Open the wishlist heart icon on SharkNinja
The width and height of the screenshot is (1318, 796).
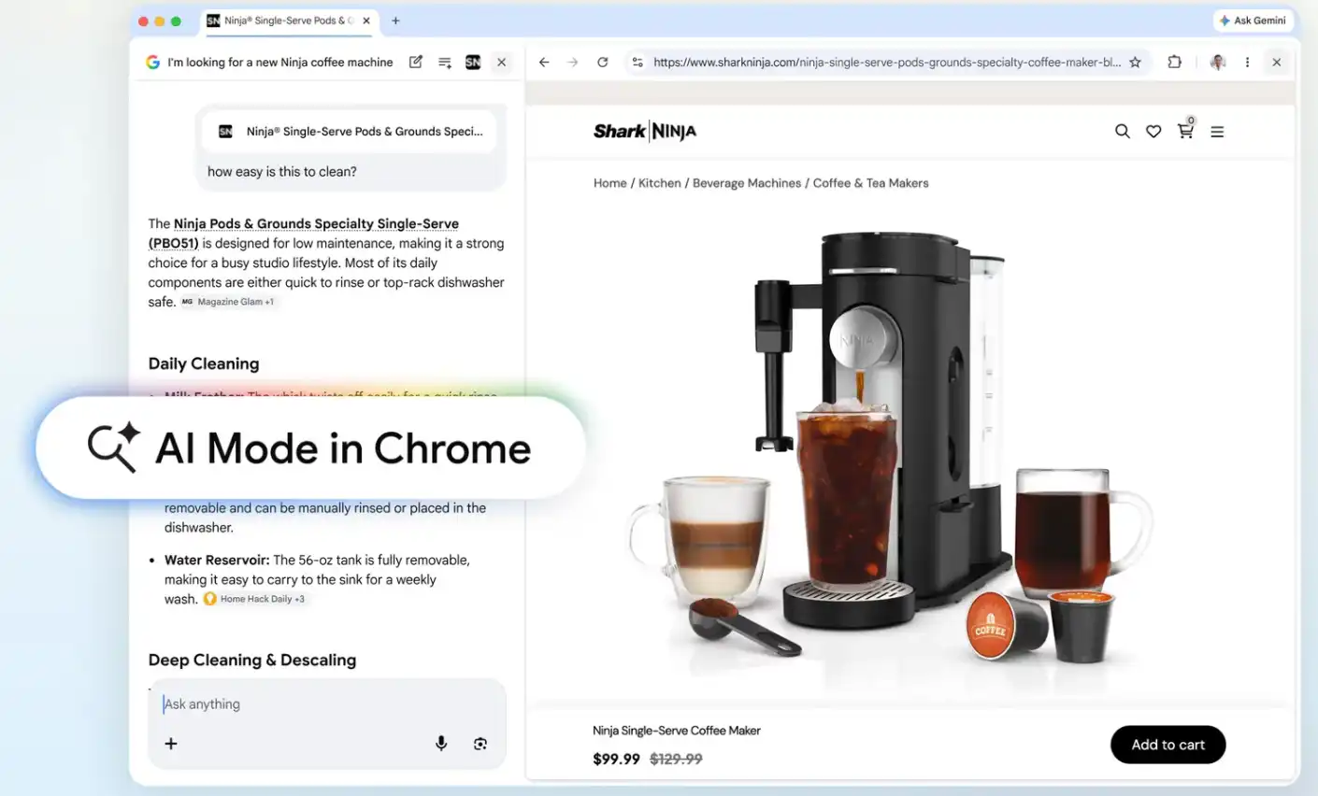pos(1153,132)
